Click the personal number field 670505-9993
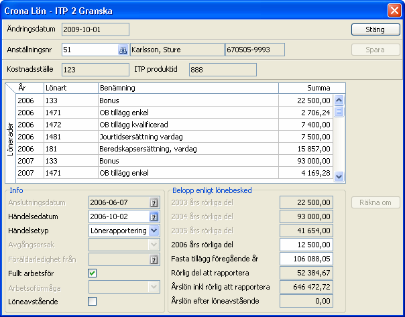 click(x=255, y=50)
